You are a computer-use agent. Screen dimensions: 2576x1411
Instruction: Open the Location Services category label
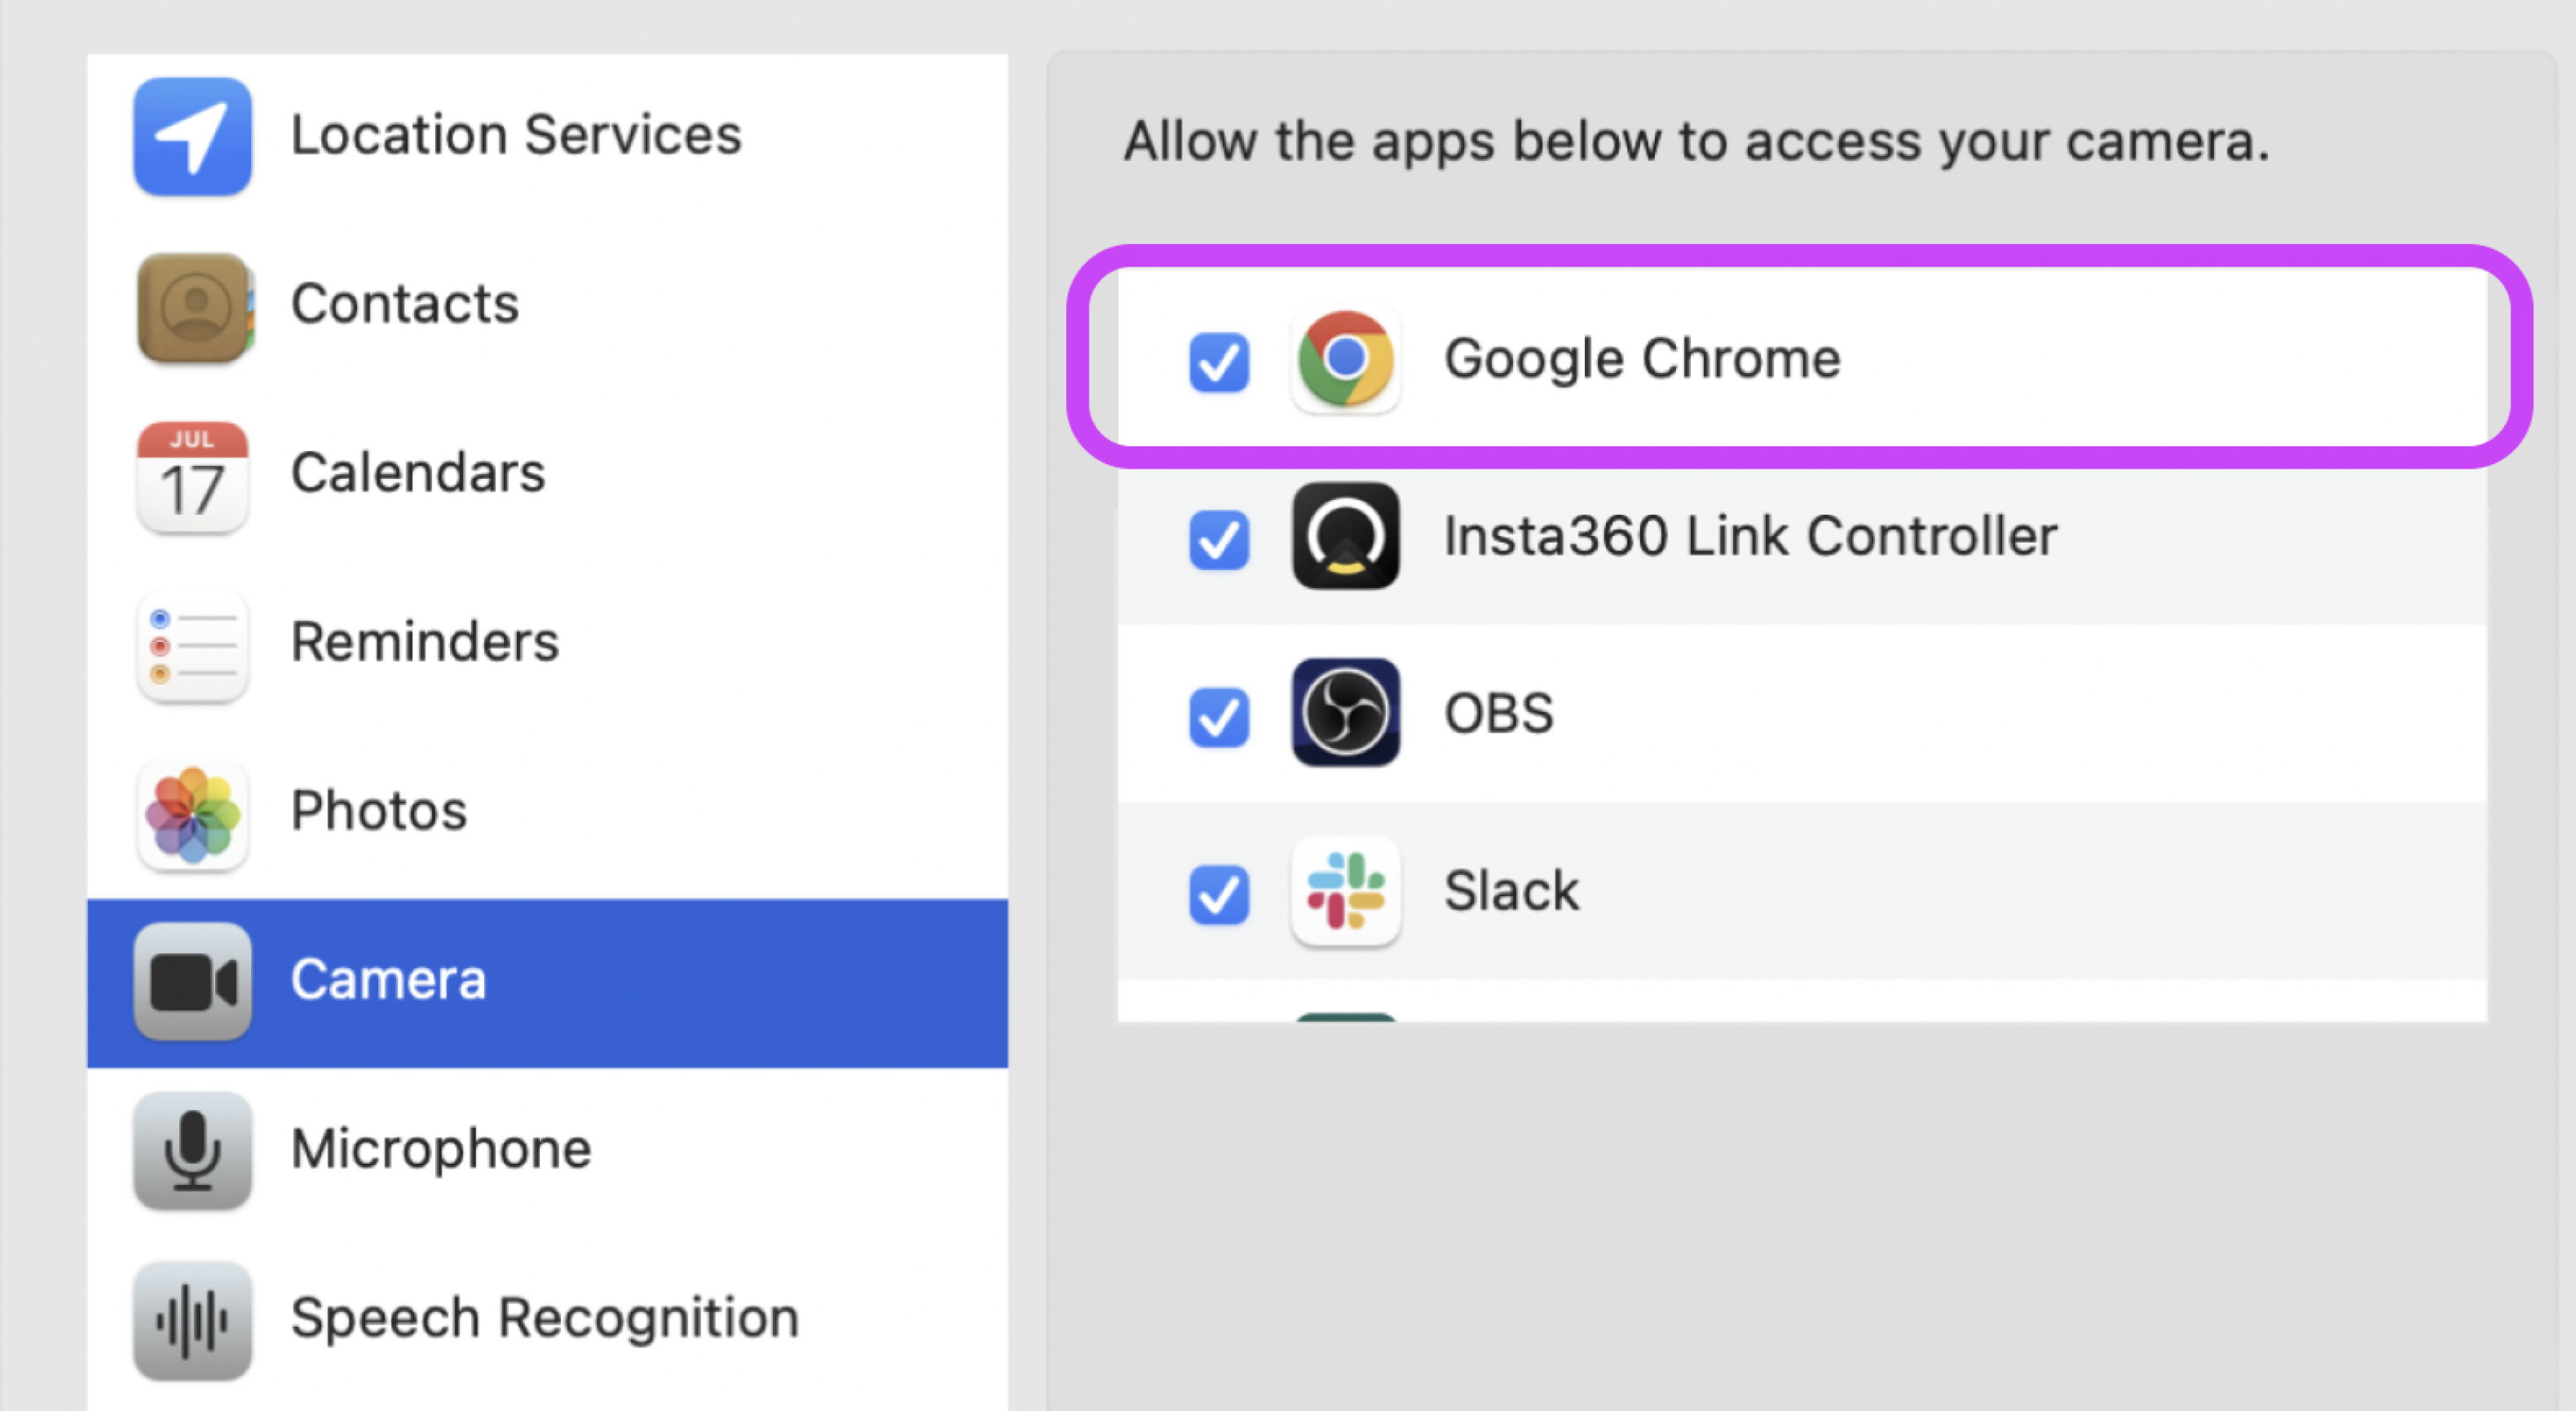516,135
